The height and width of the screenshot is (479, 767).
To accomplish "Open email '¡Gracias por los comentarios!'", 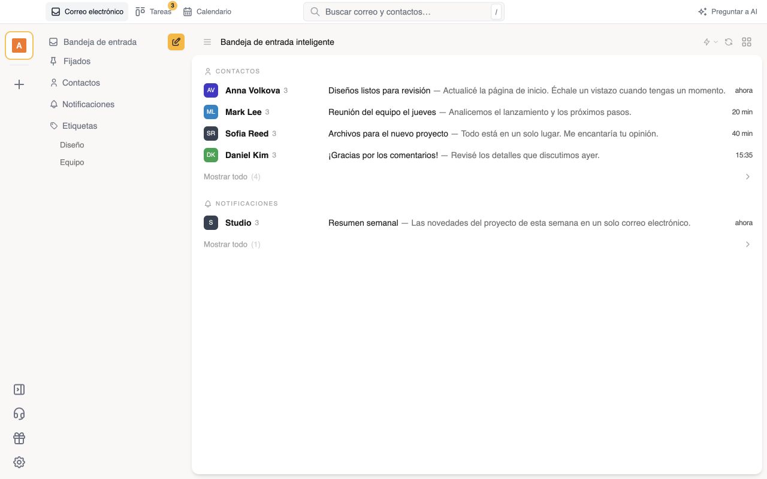I will tap(478, 155).
